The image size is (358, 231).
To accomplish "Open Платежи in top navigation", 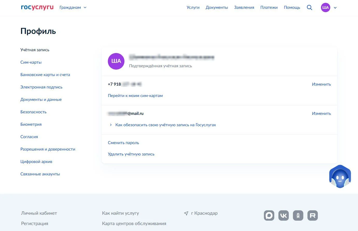I will (x=269, y=8).
